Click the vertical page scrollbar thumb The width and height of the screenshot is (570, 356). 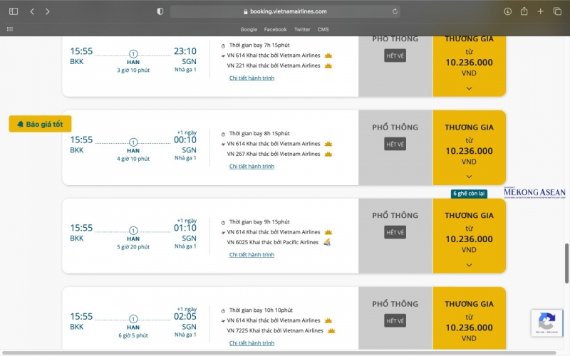click(x=566, y=263)
